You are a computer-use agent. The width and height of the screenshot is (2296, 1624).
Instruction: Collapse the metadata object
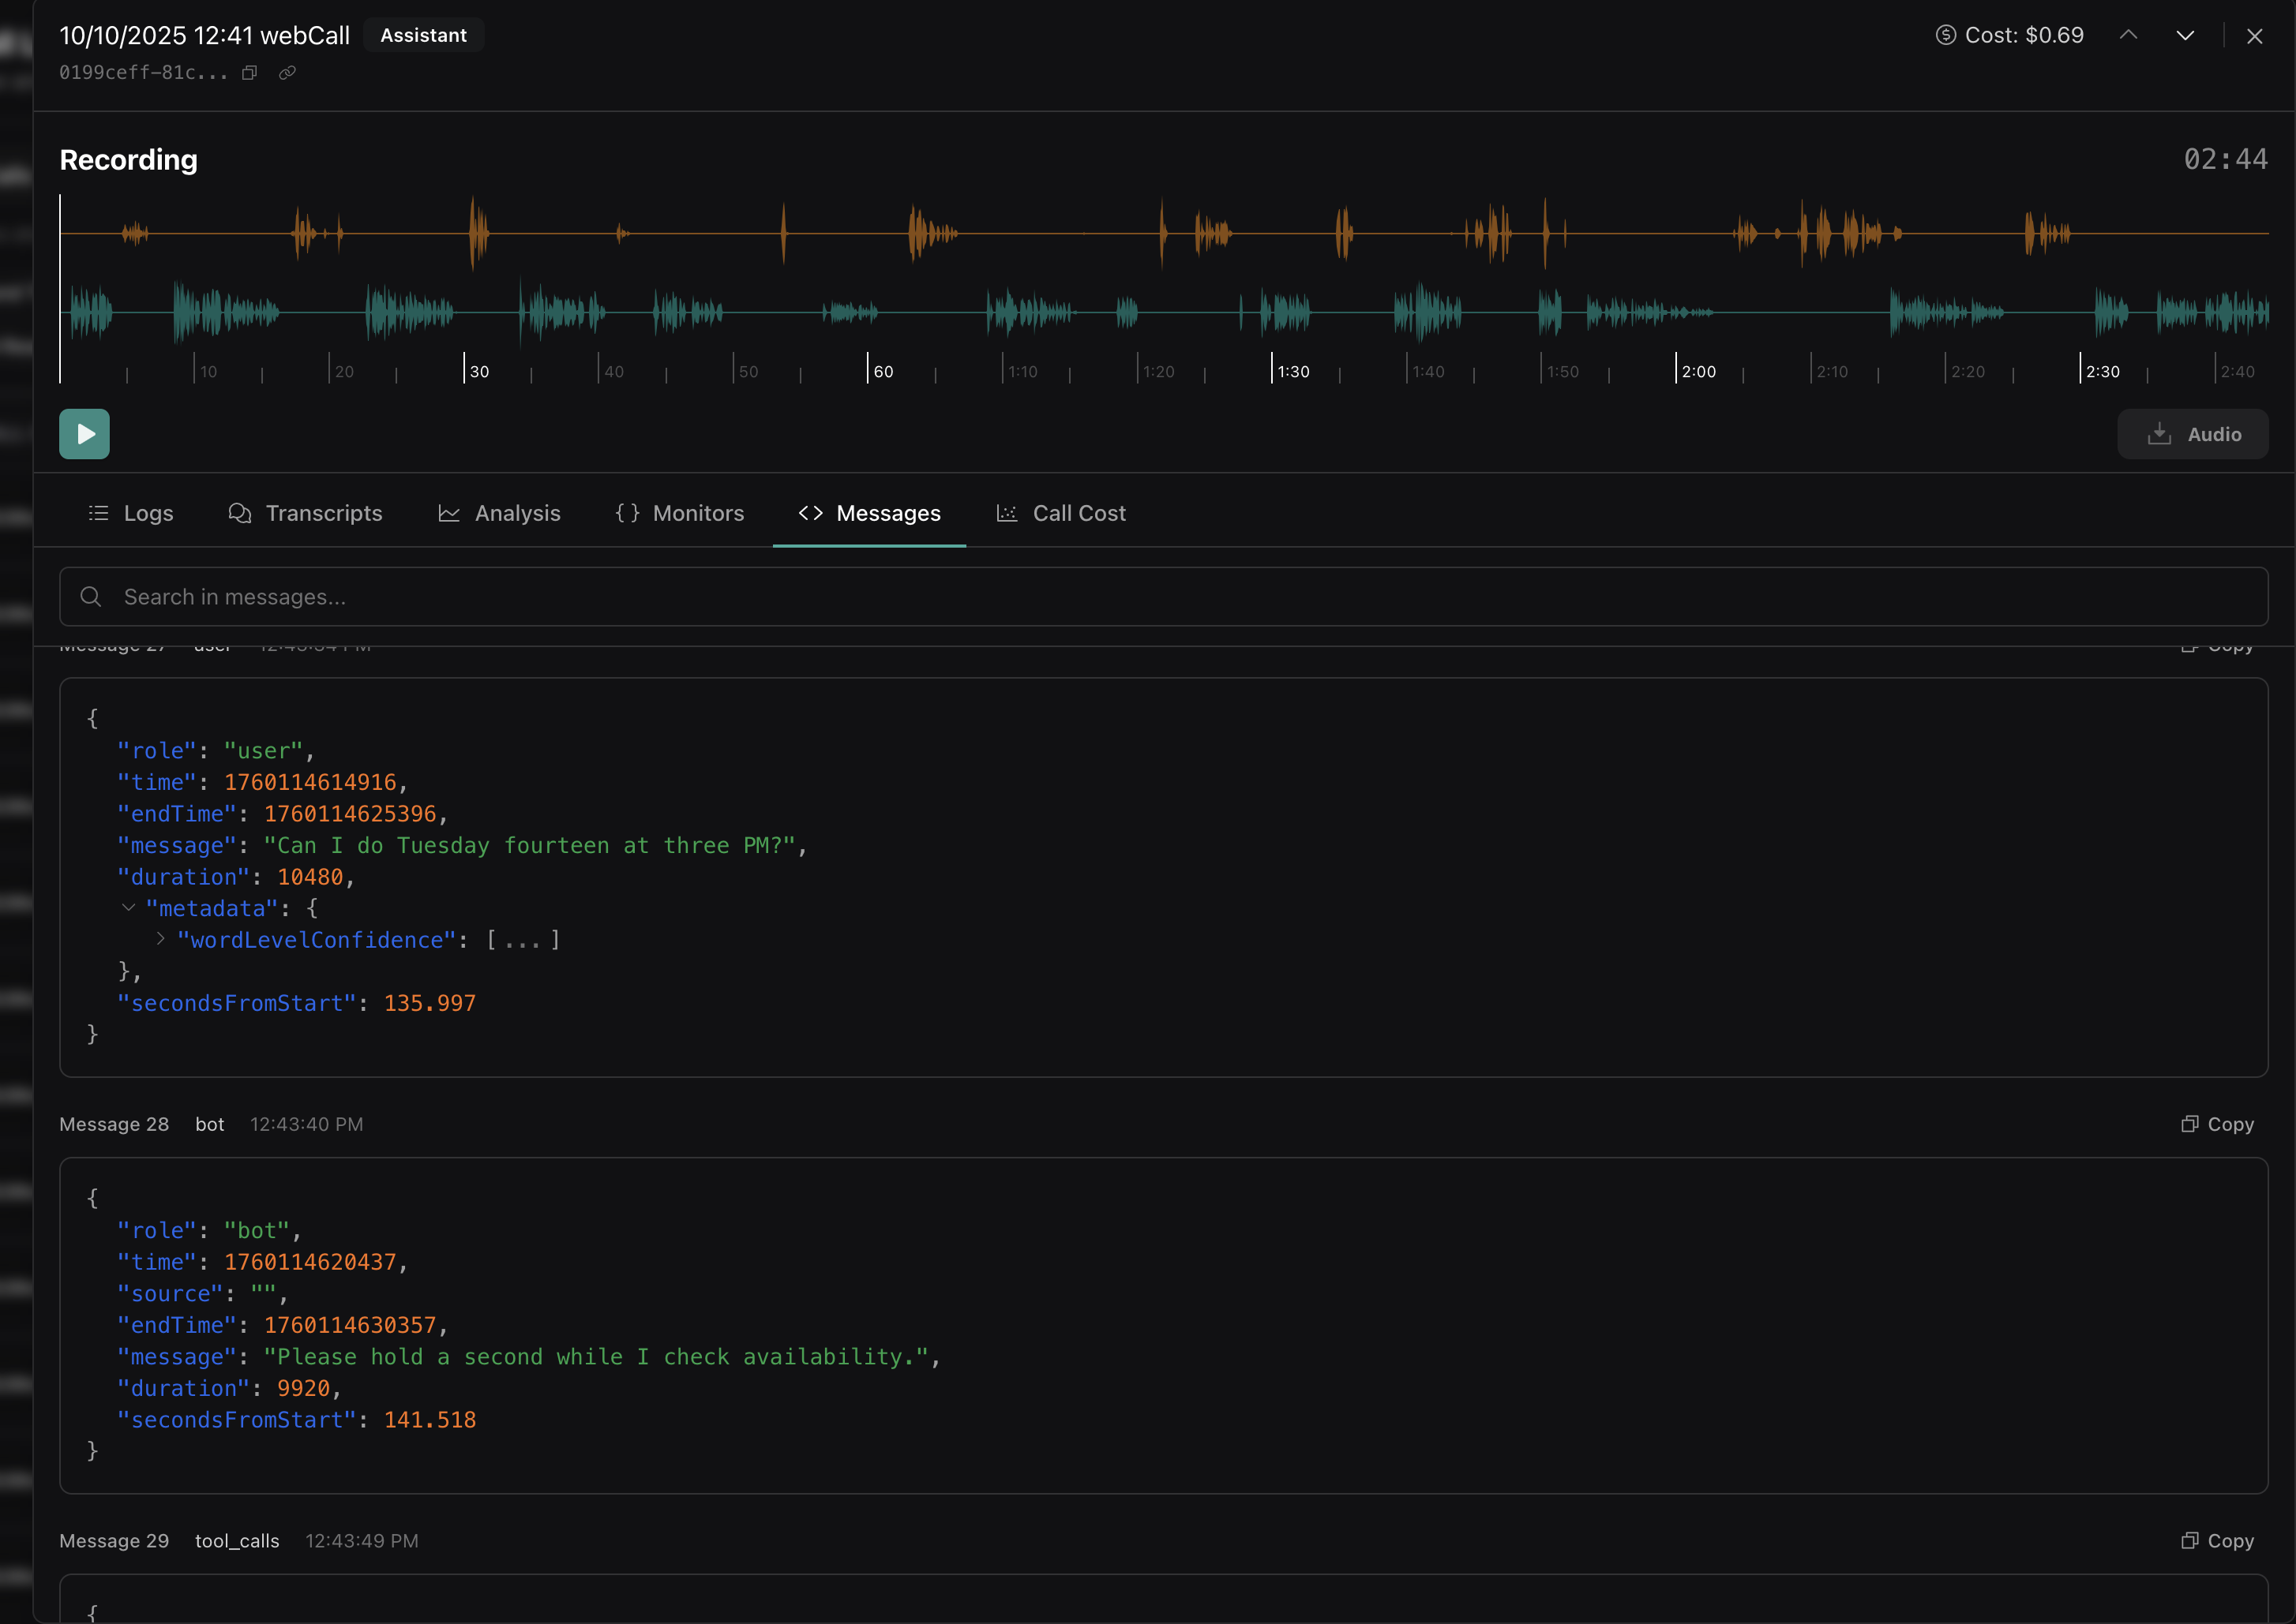tap(128, 908)
